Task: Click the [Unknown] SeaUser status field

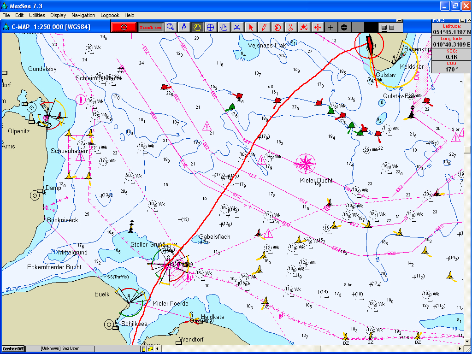Action: [60, 348]
